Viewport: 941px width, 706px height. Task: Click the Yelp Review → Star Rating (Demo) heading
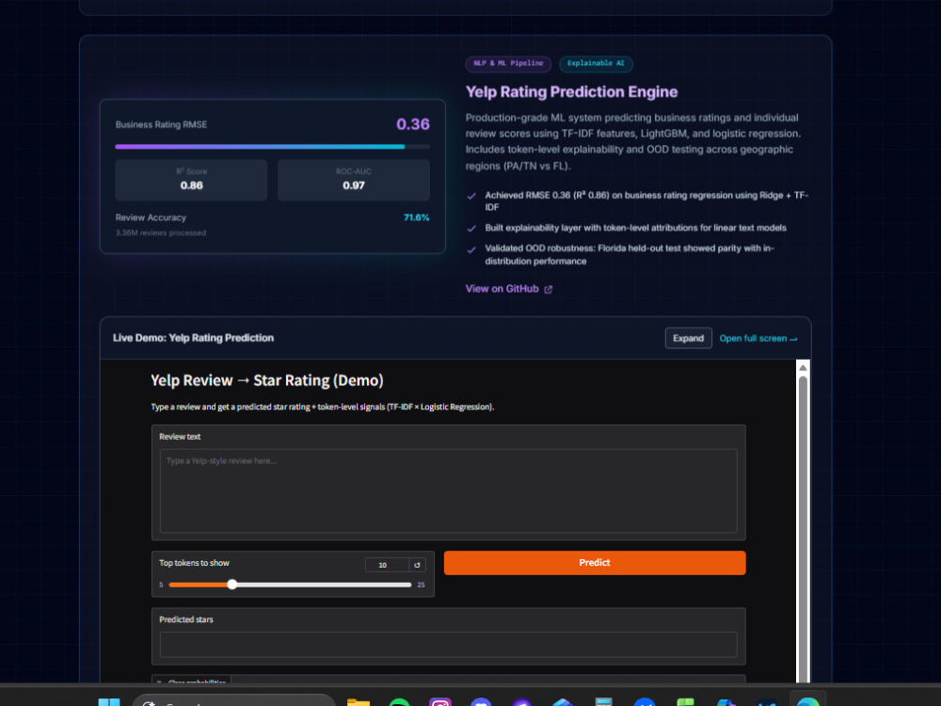click(267, 380)
